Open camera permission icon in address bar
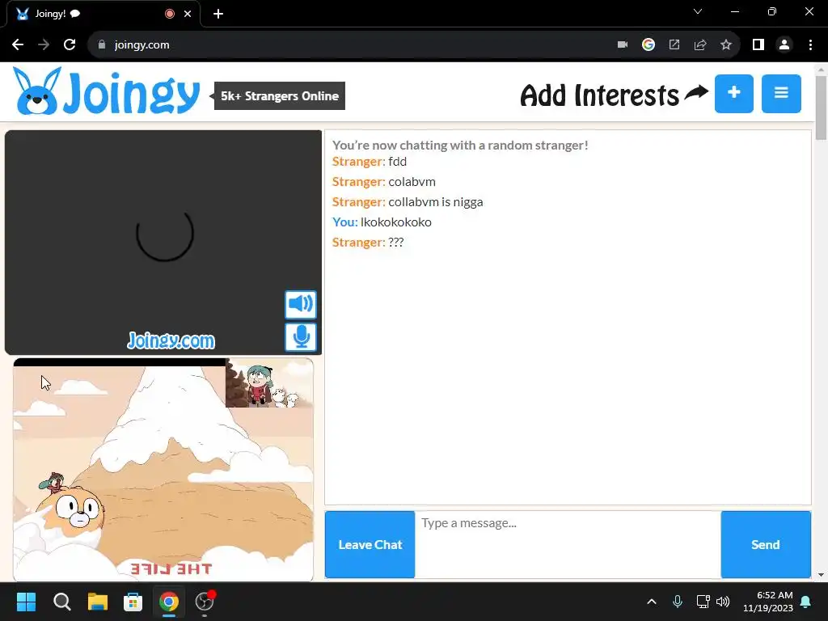 click(x=622, y=45)
